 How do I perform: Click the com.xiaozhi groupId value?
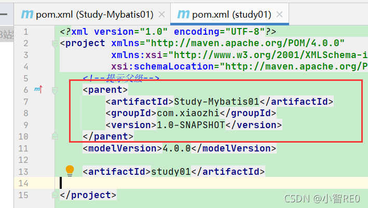188,113
